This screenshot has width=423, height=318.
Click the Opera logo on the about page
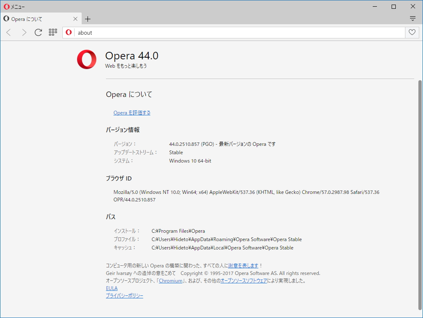(86, 59)
